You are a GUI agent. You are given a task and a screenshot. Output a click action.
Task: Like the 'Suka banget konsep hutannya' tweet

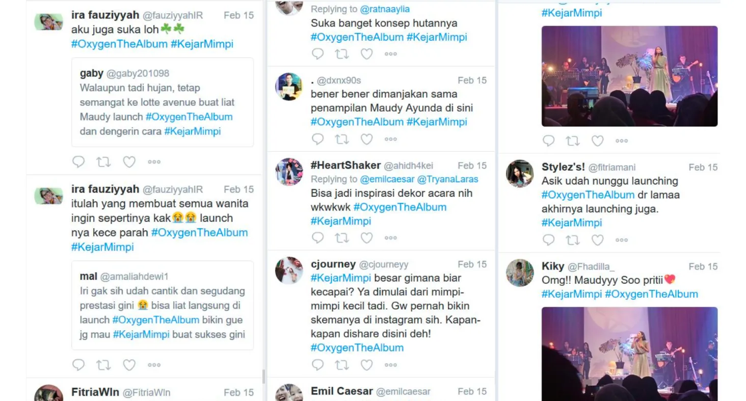tap(366, 54)
